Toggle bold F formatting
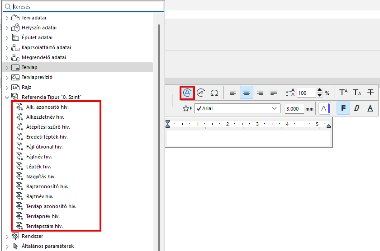 [343, 108]
